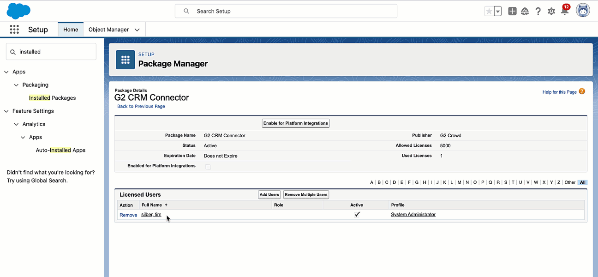
Task: Toggle the Active checkmark for silber, tim
Action: click(x=357, y=215)
